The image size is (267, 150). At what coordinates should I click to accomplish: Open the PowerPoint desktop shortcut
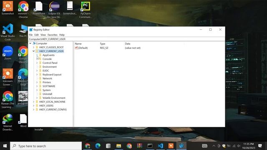click(x=39, y=8)
